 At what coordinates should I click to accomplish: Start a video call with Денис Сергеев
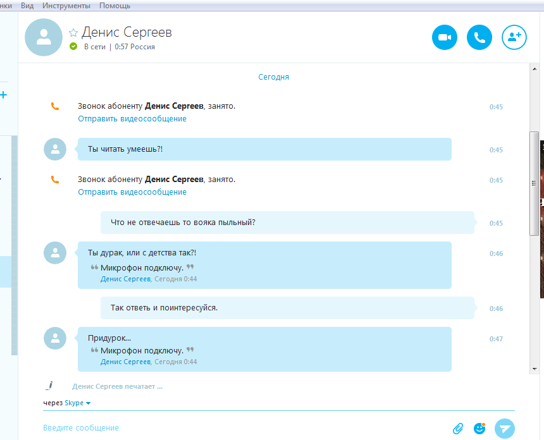coord(445,37)
